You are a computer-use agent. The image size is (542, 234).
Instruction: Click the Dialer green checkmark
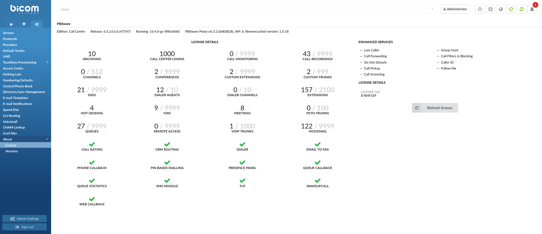click(x=242, y=144)
